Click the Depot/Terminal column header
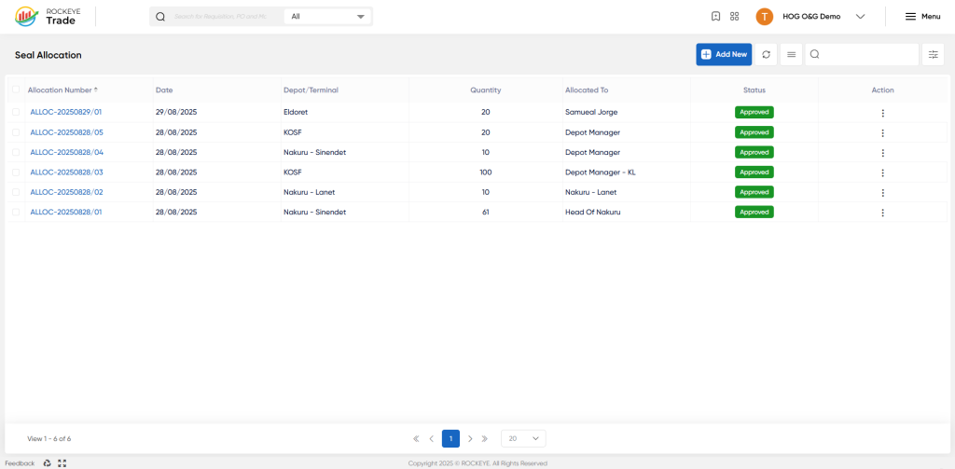Image resolution: width=955 pixels, height=469 pixels. pyautogui.click(x=311, y=90)
